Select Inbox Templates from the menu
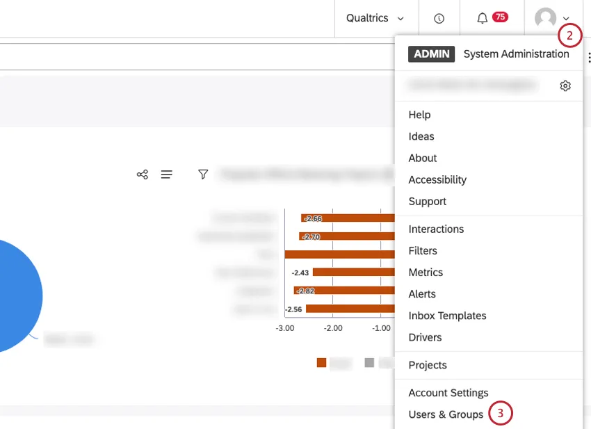 (x=447, y=316)
